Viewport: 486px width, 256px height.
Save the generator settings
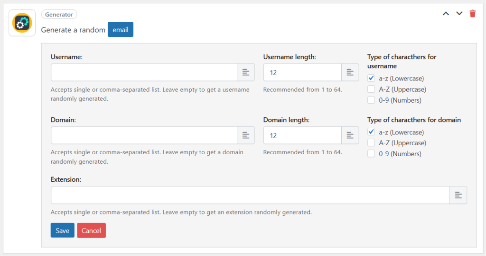pos(62,230)
